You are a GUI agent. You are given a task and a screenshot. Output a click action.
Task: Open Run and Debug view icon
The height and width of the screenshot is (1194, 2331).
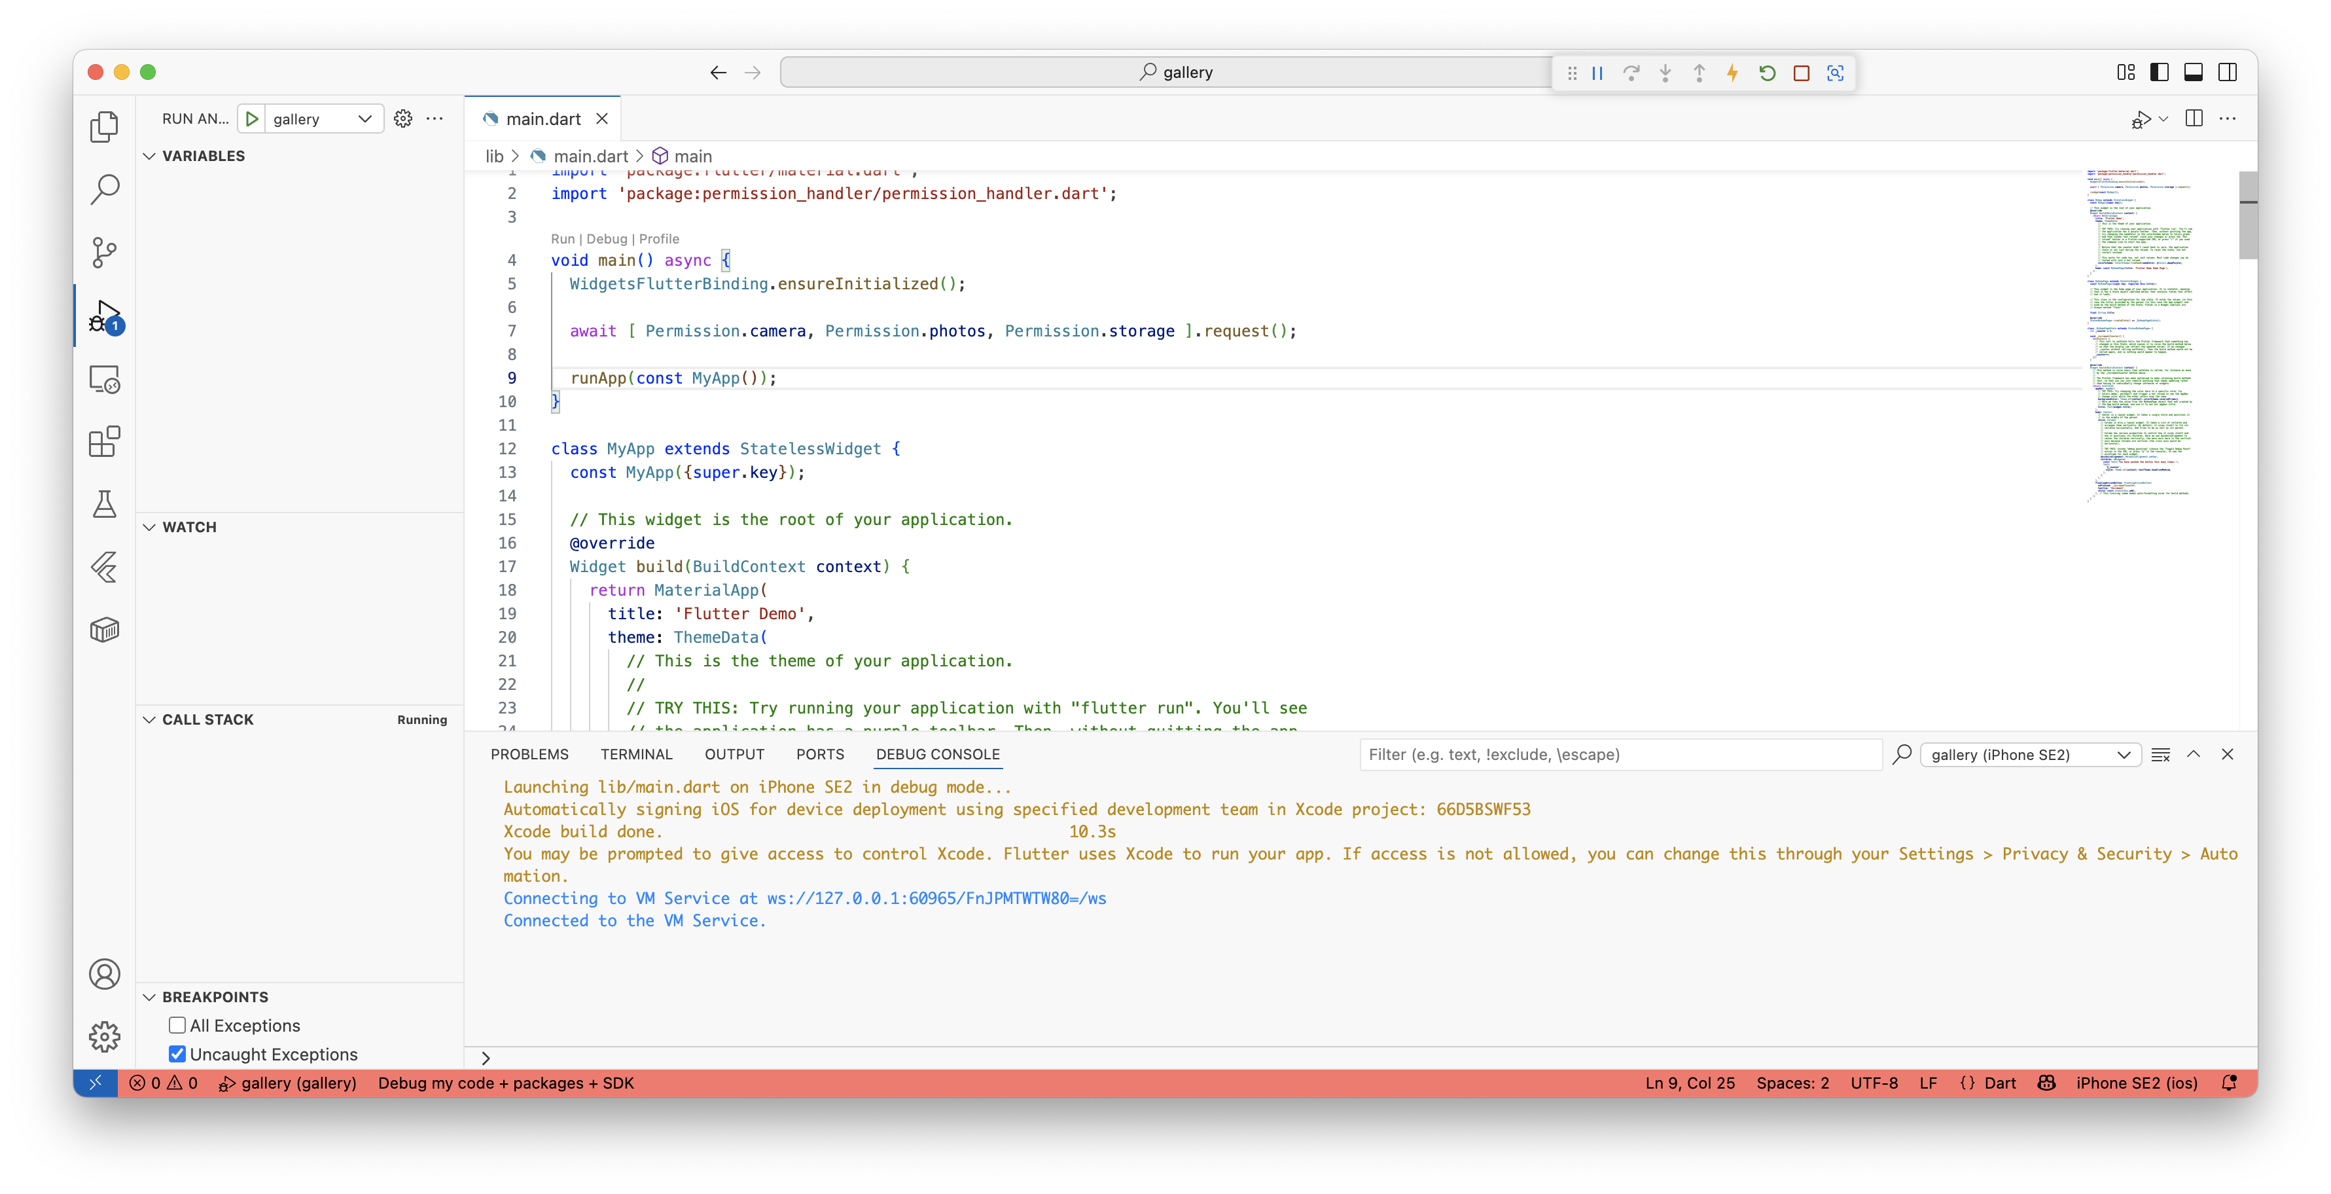click(x=104, y=316)
